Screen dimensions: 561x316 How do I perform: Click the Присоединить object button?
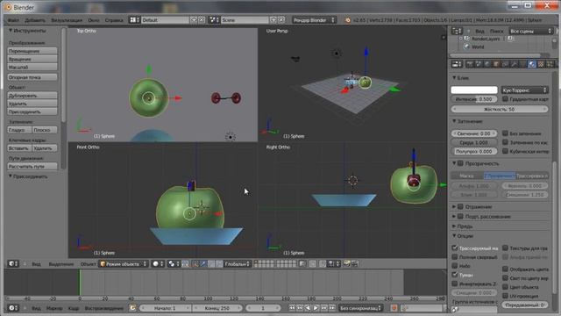pos(32,111)
